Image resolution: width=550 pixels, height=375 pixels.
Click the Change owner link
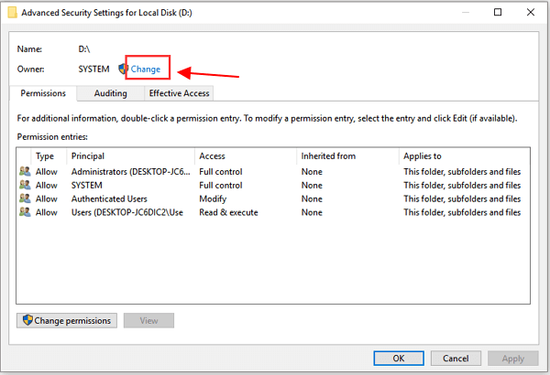pyautogui.click(x=146, y=70)
